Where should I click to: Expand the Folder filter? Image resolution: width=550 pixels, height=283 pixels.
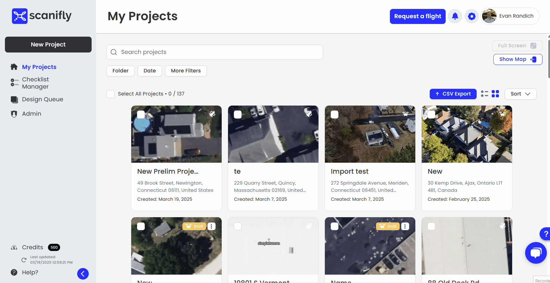pyautogui.click(x=121, y=71)
